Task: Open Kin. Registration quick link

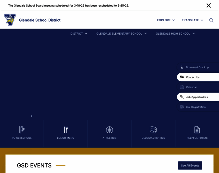Action: [x=198, y=107]
